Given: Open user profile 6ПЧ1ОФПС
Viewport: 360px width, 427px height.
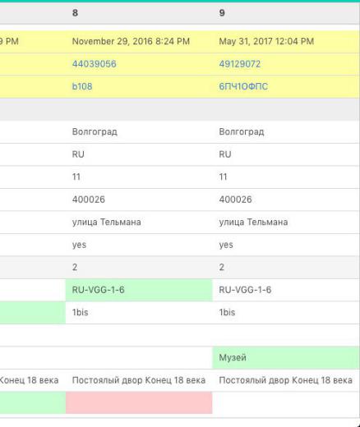Looking at the screenshot, I should [x=243, y=86].
